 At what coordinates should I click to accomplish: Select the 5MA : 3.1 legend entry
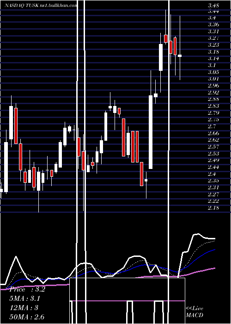[x=25, y=299]
